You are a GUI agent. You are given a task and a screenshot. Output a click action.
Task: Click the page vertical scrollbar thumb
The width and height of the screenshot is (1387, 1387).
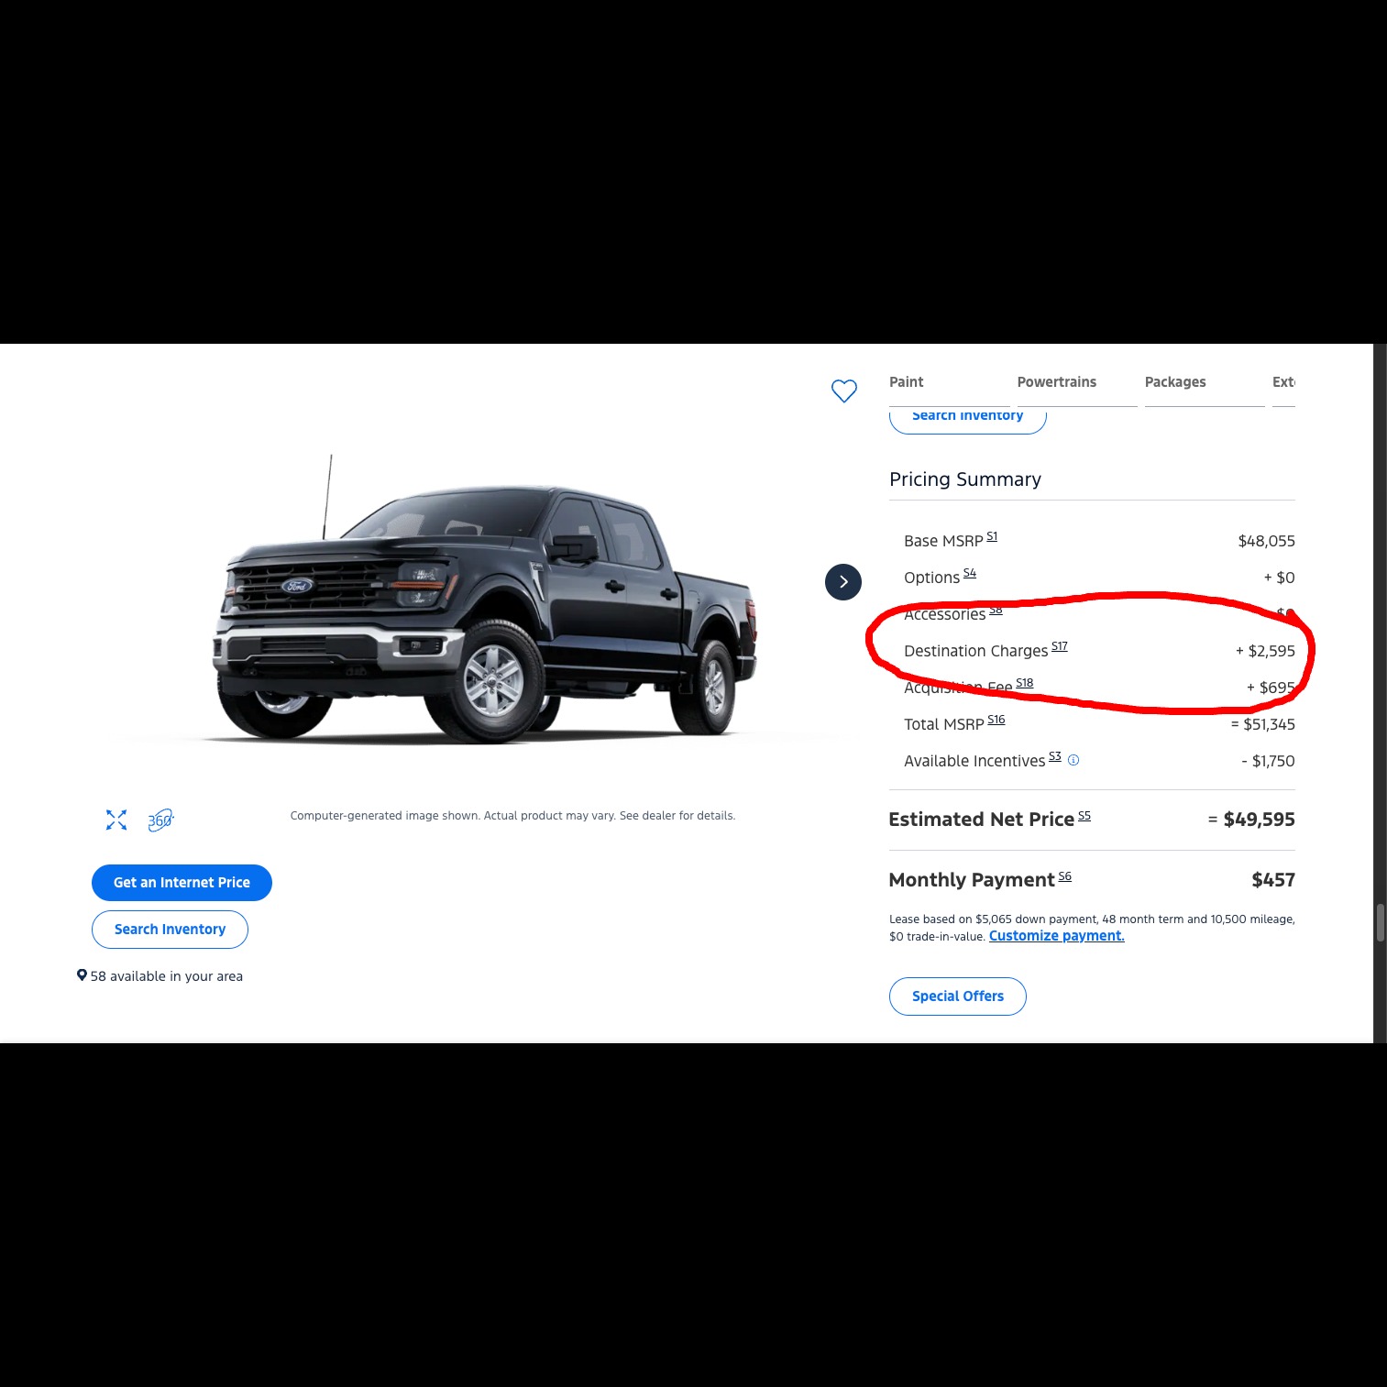click(1380, 923)
